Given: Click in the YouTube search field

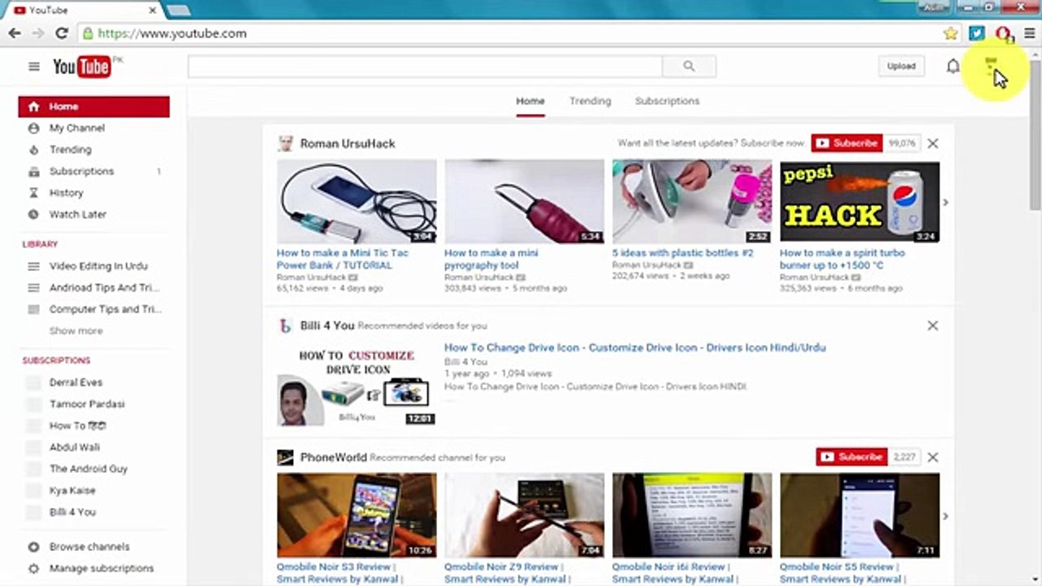Looking at the screenshot, I should 425,67.
